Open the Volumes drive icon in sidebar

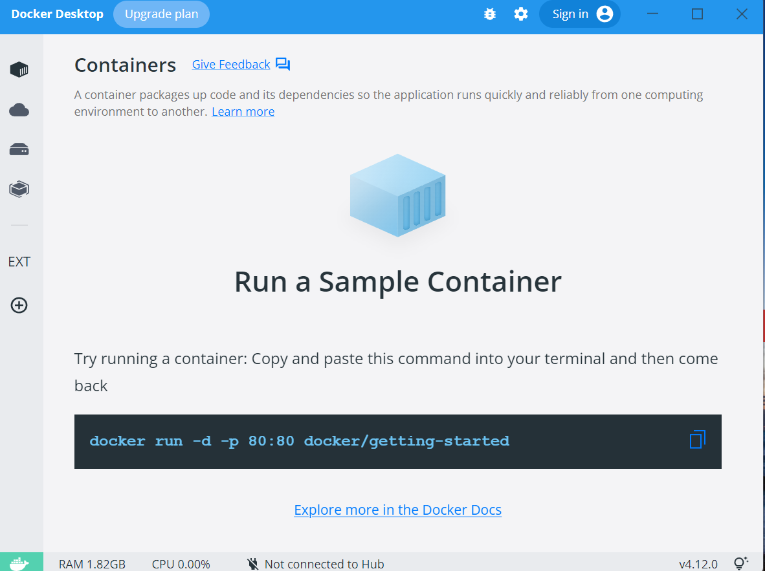19,149
